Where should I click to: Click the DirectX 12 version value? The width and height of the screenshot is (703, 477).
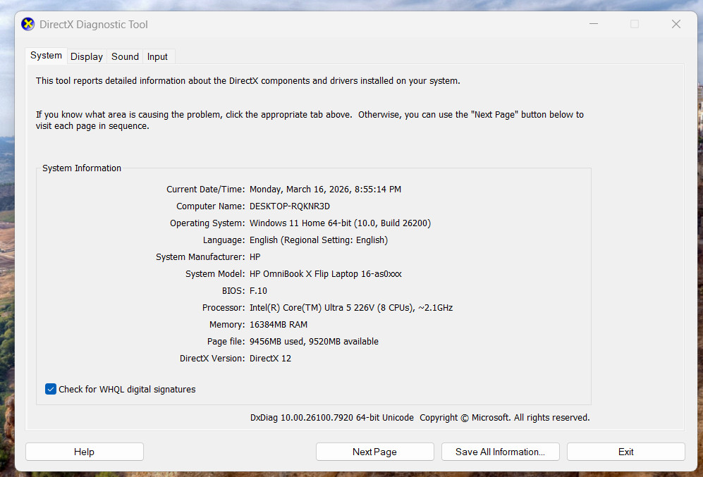(270, 359)
